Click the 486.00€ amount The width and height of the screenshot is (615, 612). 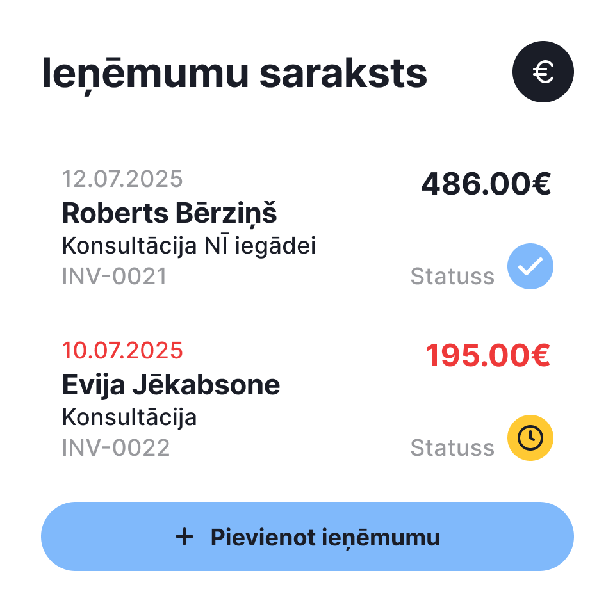tap(486, 184)
